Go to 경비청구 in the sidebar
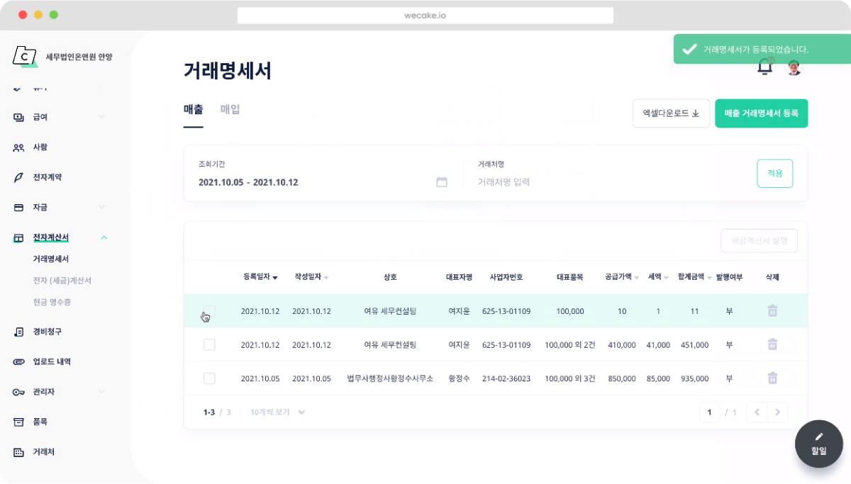 (47, 332)
